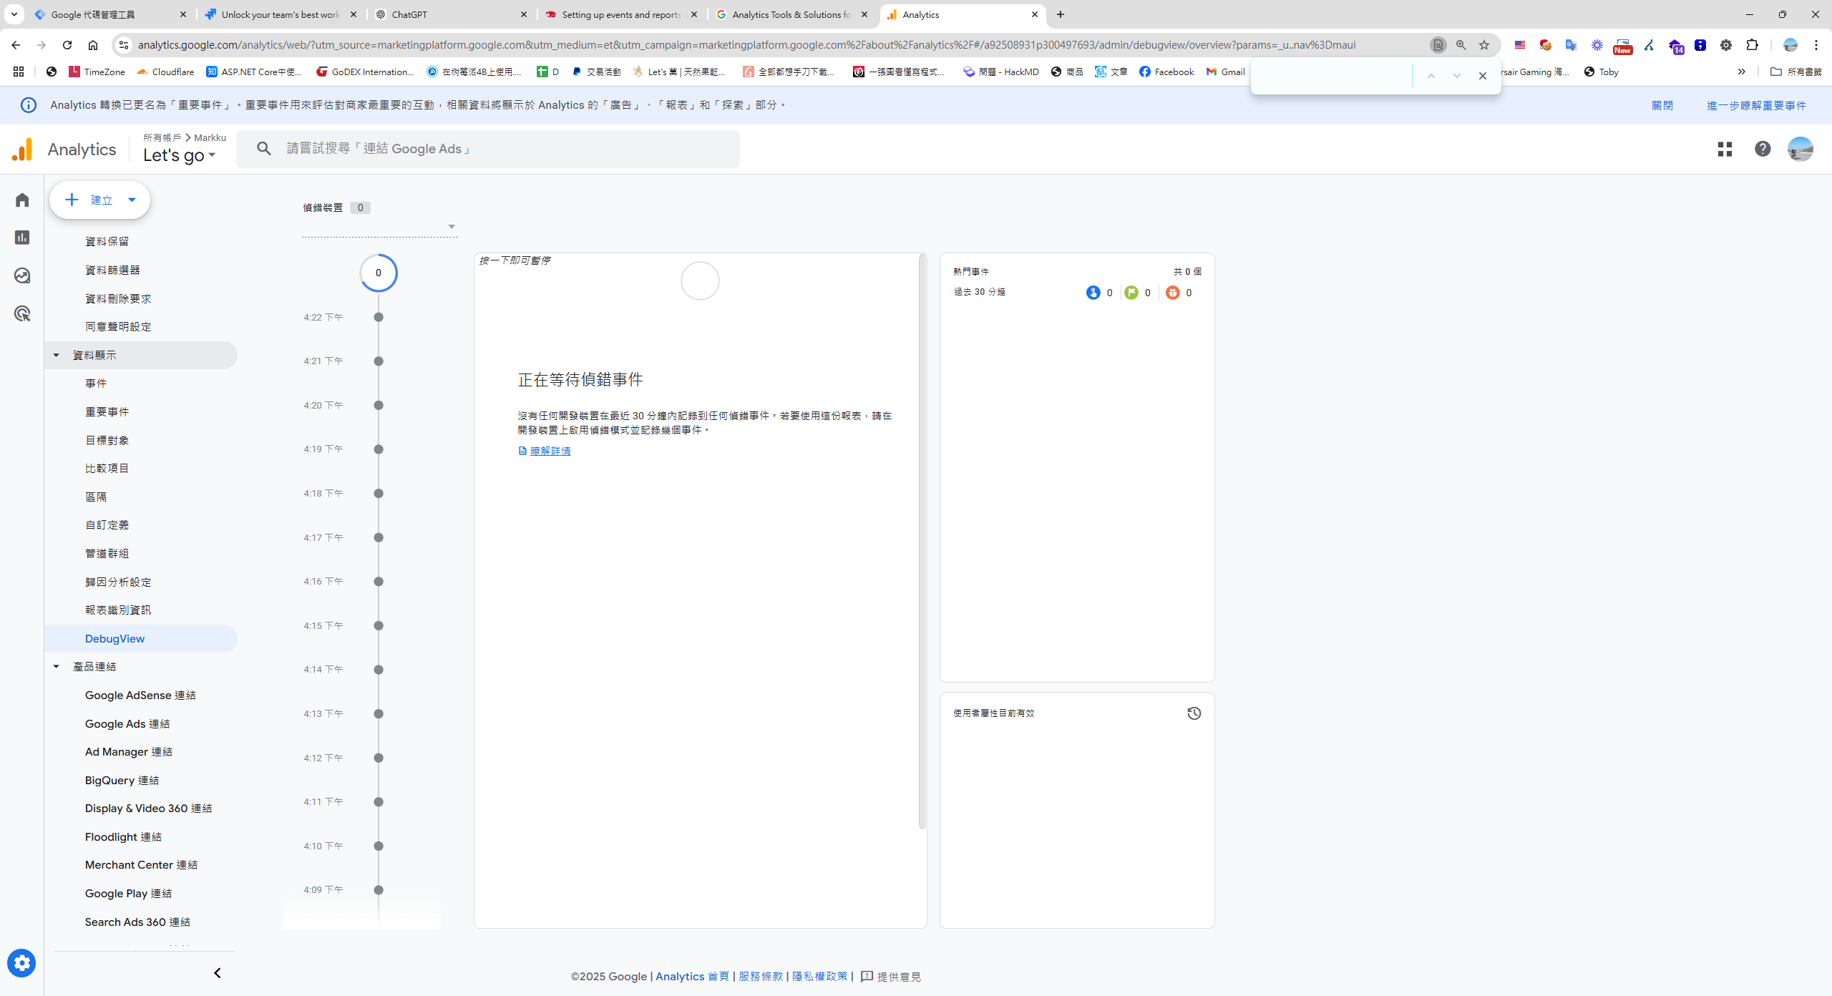Screen dimensions: 1832x996
Task: Collapse the 產品連結 section
Action: [x=57, y=666]
